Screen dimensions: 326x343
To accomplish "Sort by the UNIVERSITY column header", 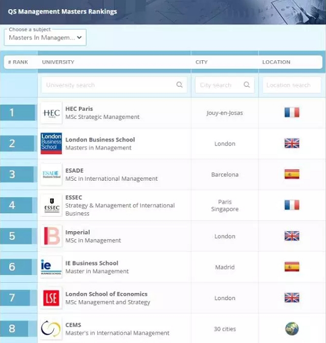I will (58, 62).
